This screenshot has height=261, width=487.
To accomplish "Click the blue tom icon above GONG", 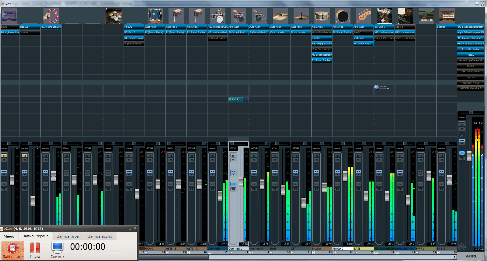I will pyautogui.click(x=155, y=16).
